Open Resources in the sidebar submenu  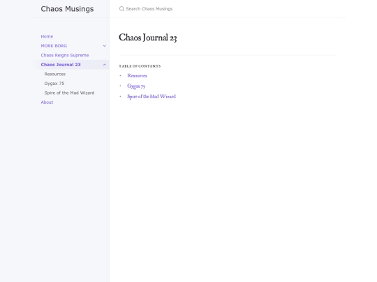coord(55,74)
